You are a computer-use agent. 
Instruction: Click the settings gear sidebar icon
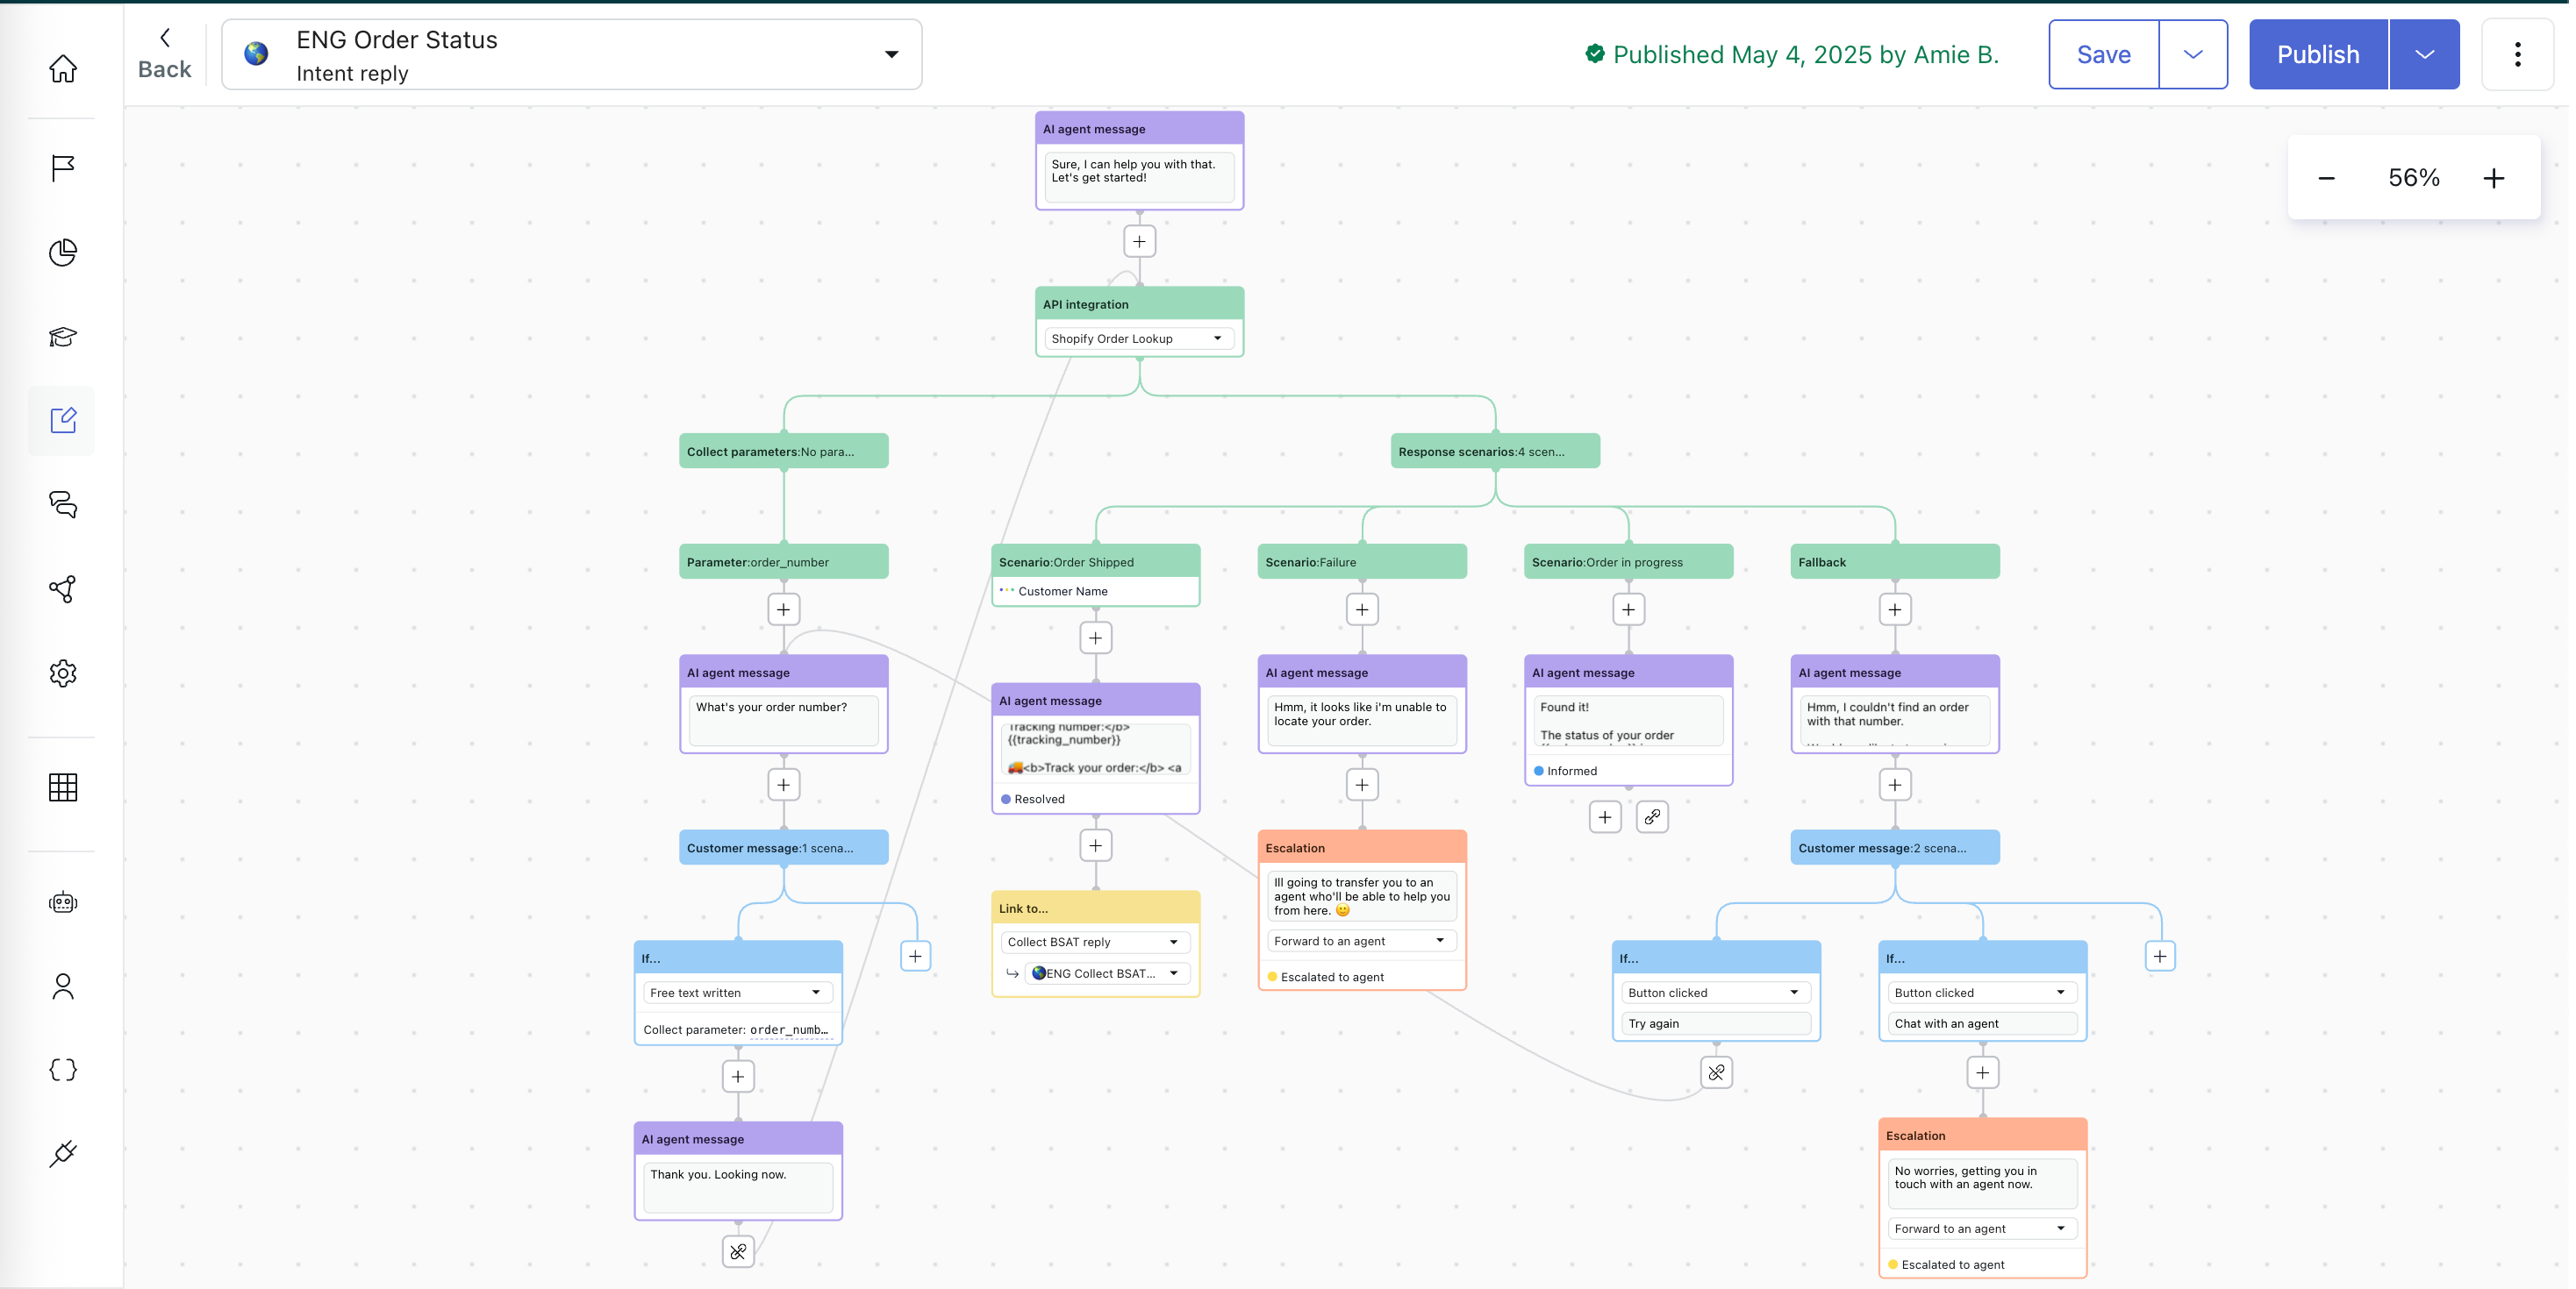(63, 673)
